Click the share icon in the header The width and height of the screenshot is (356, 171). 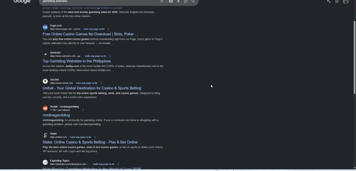[329, 1]
